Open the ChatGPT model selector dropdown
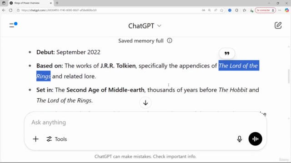 coord(145,26)
